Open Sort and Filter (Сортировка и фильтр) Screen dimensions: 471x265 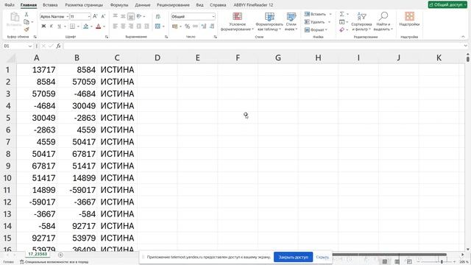[361, 21]
